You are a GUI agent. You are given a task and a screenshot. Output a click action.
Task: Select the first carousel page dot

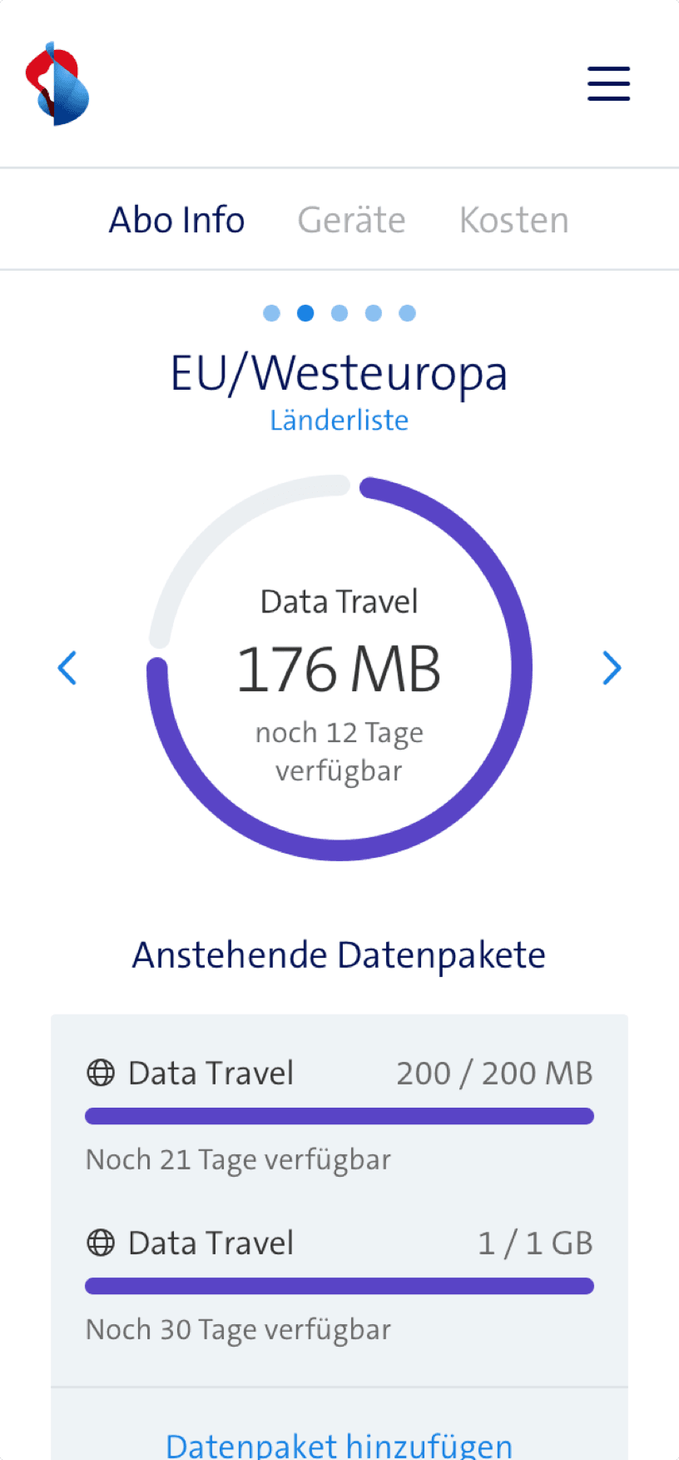click(x=271, y=313)
